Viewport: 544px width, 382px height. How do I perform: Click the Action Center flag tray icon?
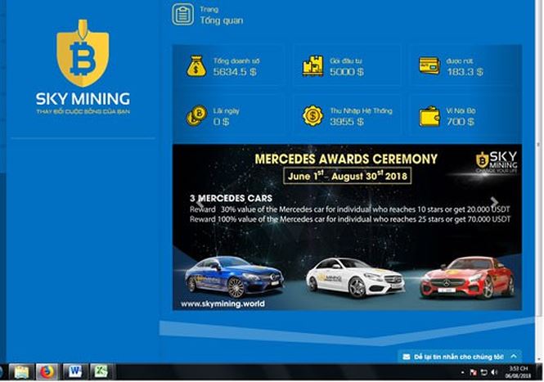click(x=473, y=373)
